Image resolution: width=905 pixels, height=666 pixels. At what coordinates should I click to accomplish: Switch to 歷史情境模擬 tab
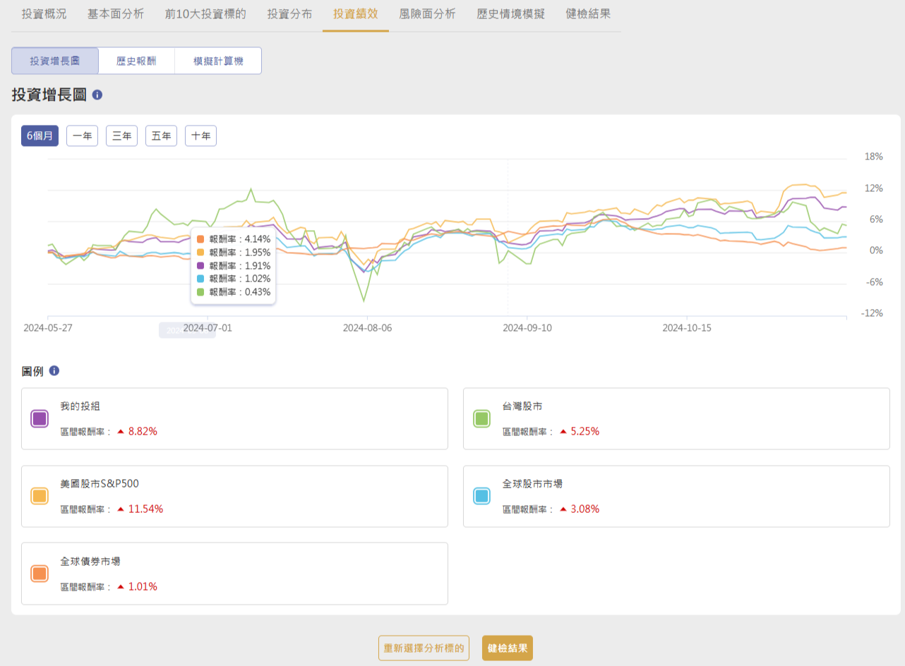pyautogui.click(x=510, y=14)
